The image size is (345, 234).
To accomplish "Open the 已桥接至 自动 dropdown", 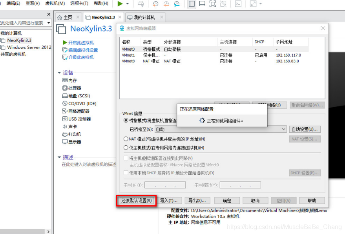I will pos(221,129).
